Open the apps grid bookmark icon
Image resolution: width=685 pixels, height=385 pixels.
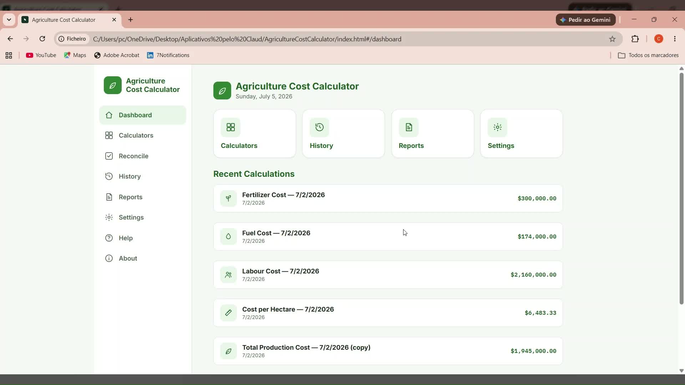coord(9,55)
